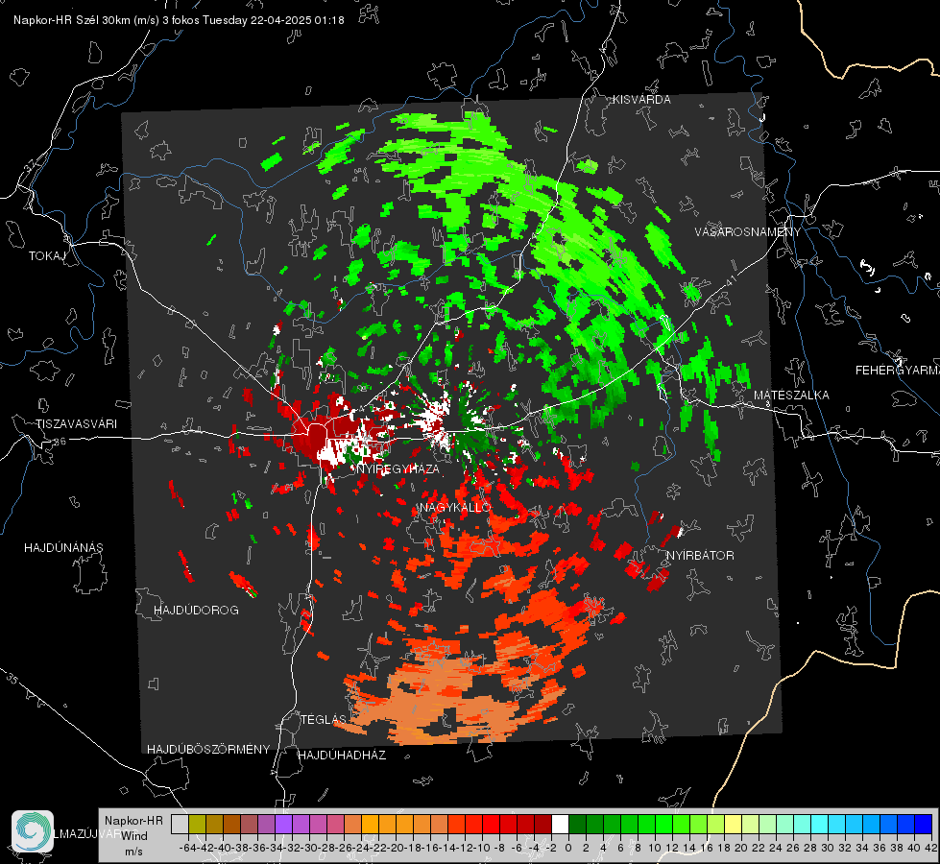Click the swirl logo icon at bottom left
The image size is (940, 864).
(33, 831)
